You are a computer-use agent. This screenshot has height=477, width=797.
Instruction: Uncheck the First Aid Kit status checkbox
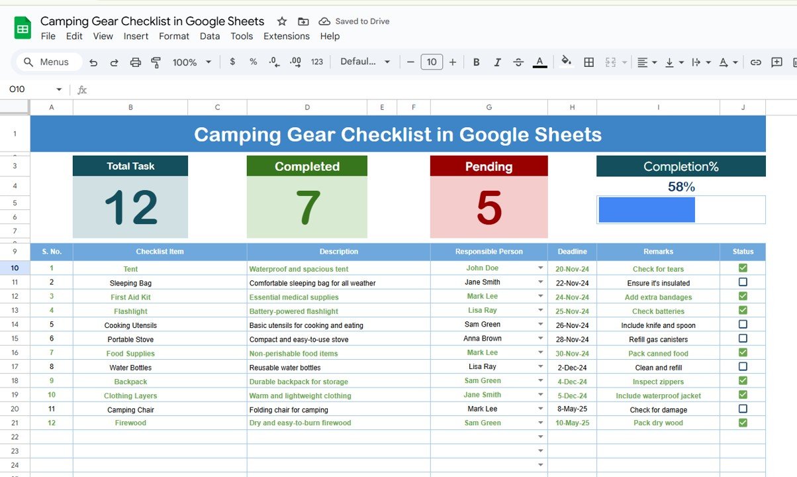click(743, 296)
